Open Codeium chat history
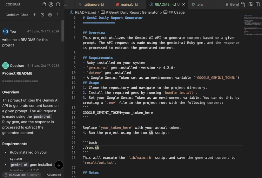 pos(42,15)
